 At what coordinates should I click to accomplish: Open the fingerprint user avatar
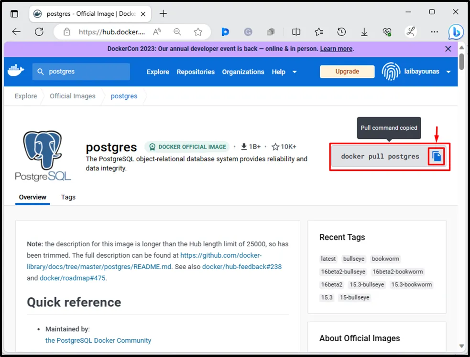pos(391,72)
